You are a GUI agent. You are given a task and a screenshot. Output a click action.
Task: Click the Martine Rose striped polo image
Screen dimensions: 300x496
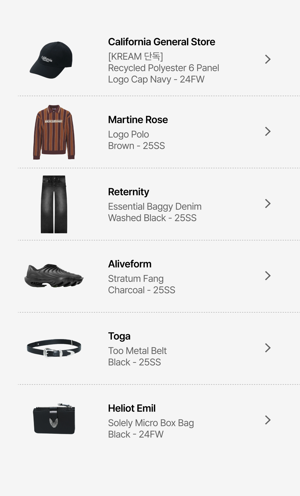[x=54, y=132]
